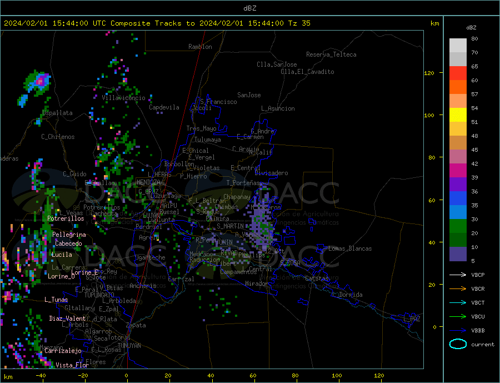Click the 'km' unit label at top right

tap(434, 23)
